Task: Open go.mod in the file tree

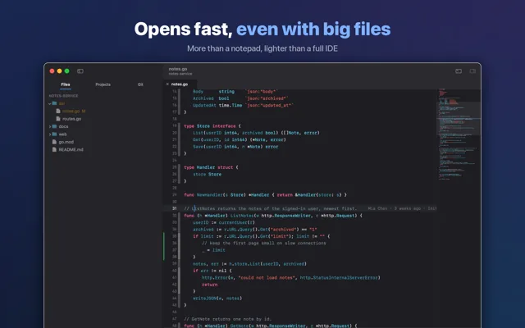Action: pyautogui.click(x=66, y=142)
